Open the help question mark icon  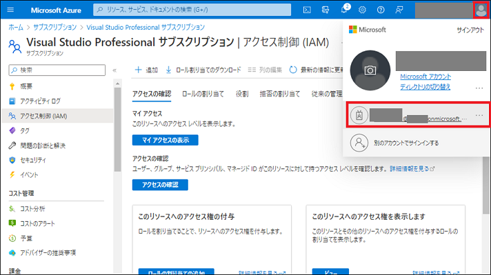pyautogui.click(x=381, y=10)
